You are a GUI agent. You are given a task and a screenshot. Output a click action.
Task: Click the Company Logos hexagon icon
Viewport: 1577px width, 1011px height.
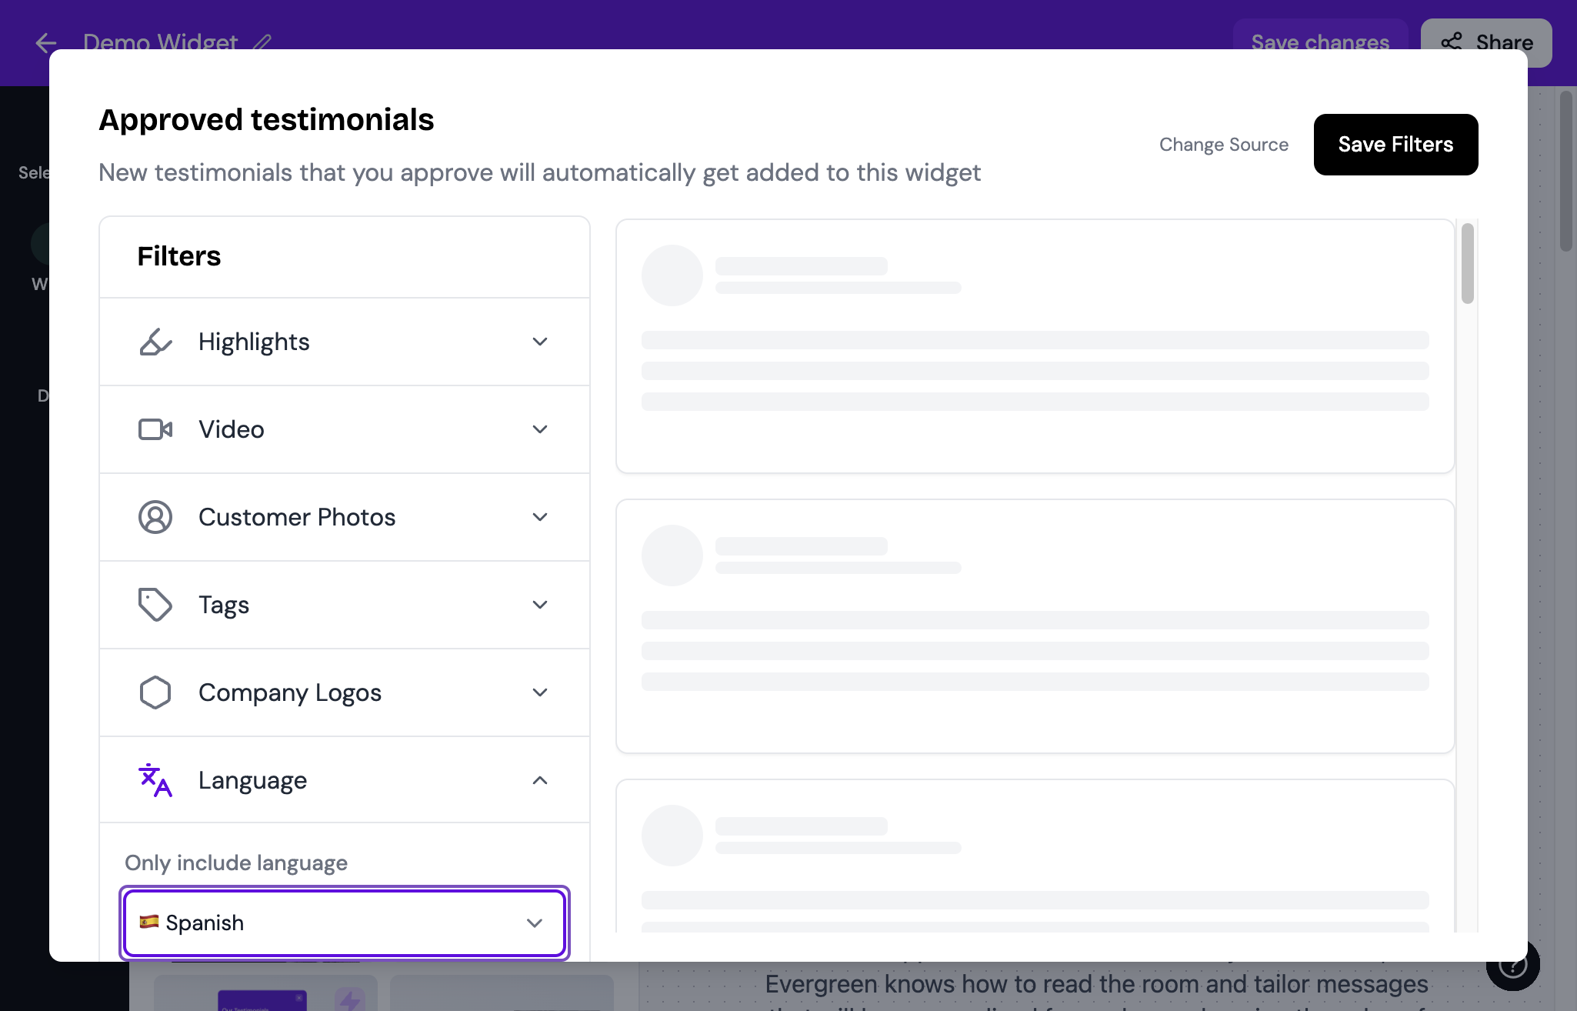pyautogui.click(x=155, y=692)
